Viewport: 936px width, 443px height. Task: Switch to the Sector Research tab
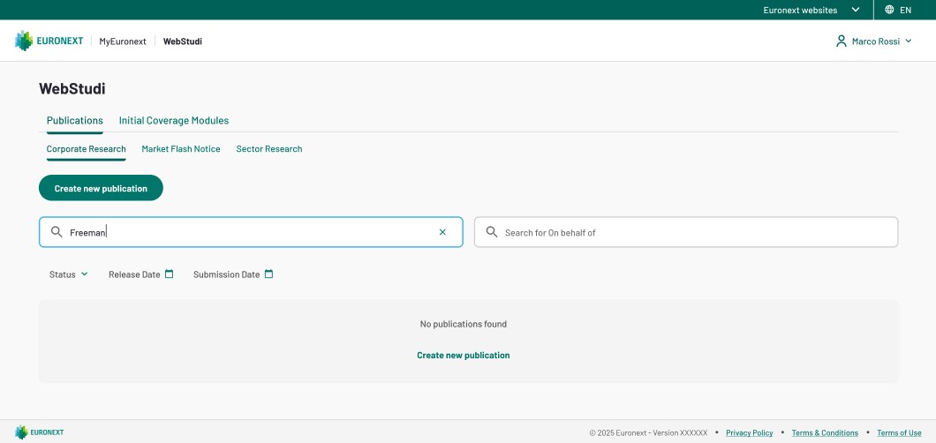point(269,149)
